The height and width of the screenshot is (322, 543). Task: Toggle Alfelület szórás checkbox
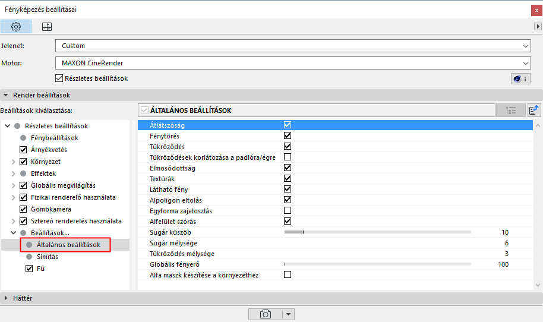288,221
